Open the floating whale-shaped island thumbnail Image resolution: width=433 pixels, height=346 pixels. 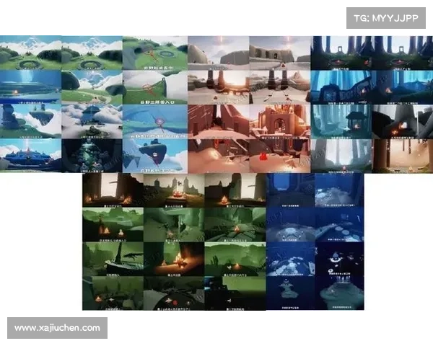154,155
